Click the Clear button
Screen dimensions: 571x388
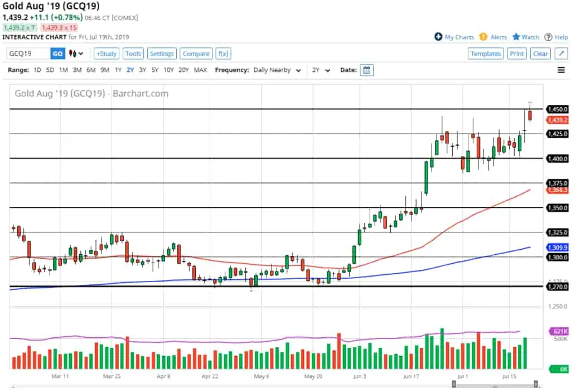[x=539, y=53]
